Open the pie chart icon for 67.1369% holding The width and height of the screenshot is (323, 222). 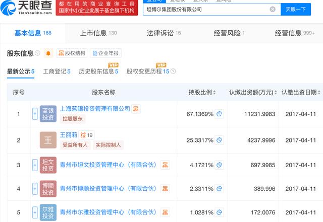[x=220, y=114]
